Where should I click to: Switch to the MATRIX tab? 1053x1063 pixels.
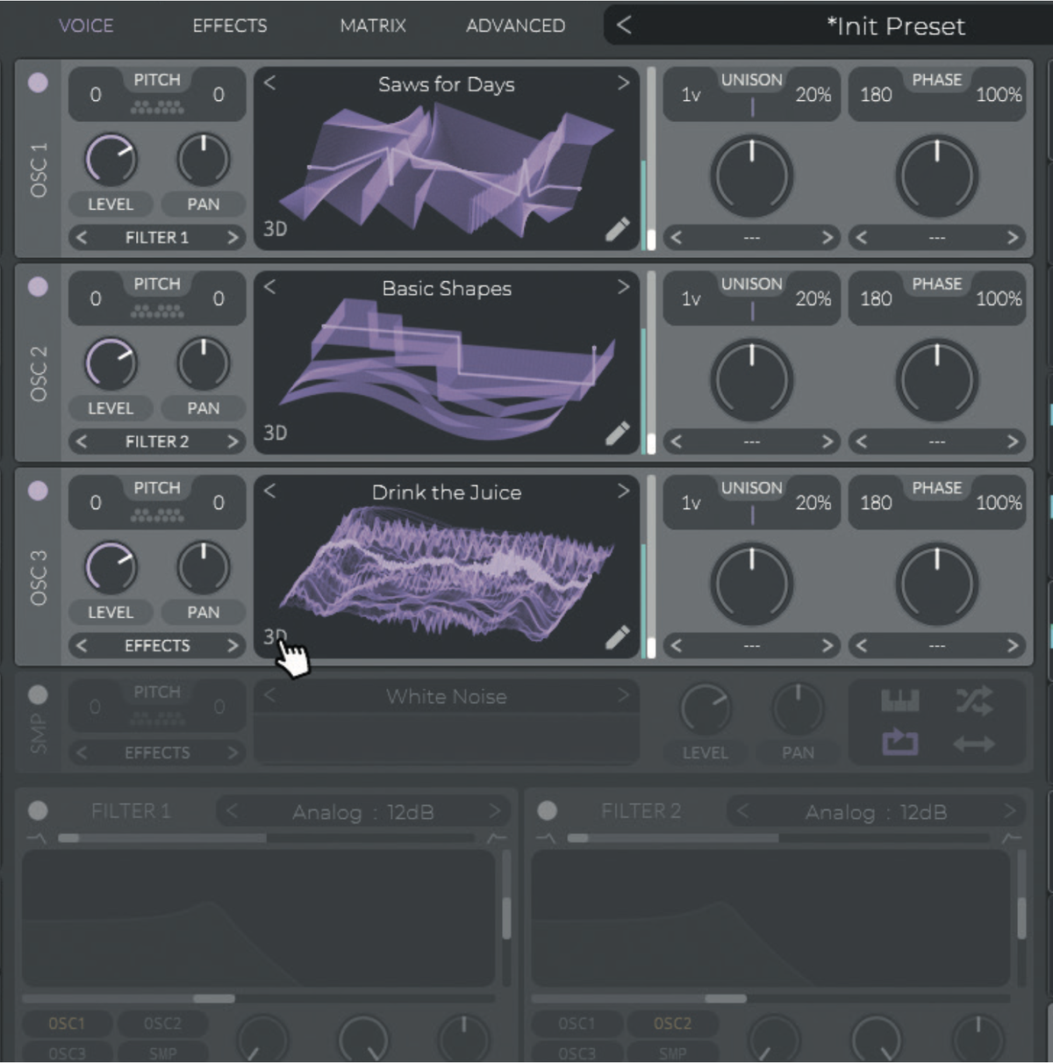(373, 25)
